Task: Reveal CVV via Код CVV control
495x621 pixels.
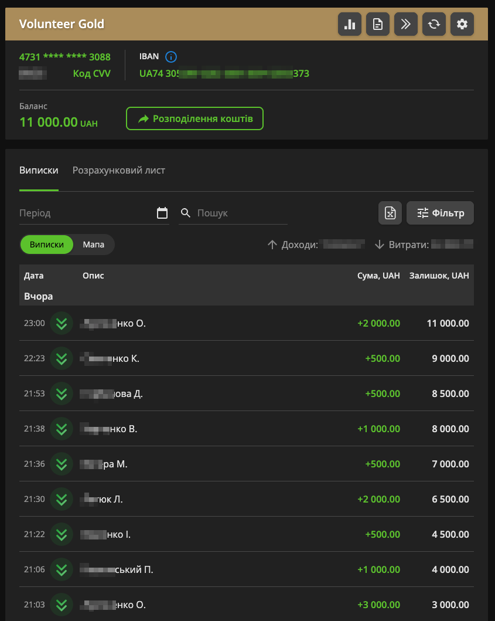Action: [x=92, y=73]
